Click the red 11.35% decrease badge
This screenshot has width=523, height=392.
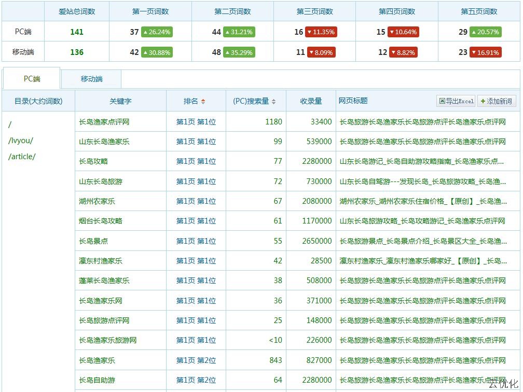321,32
